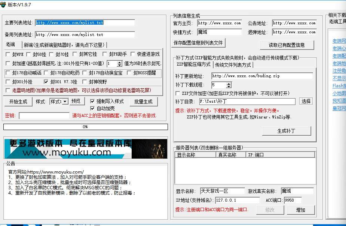This screenshot has width=346, height=226.
Task: Enable ZIP文件加密 option
Action: click(x=178, y=93)
